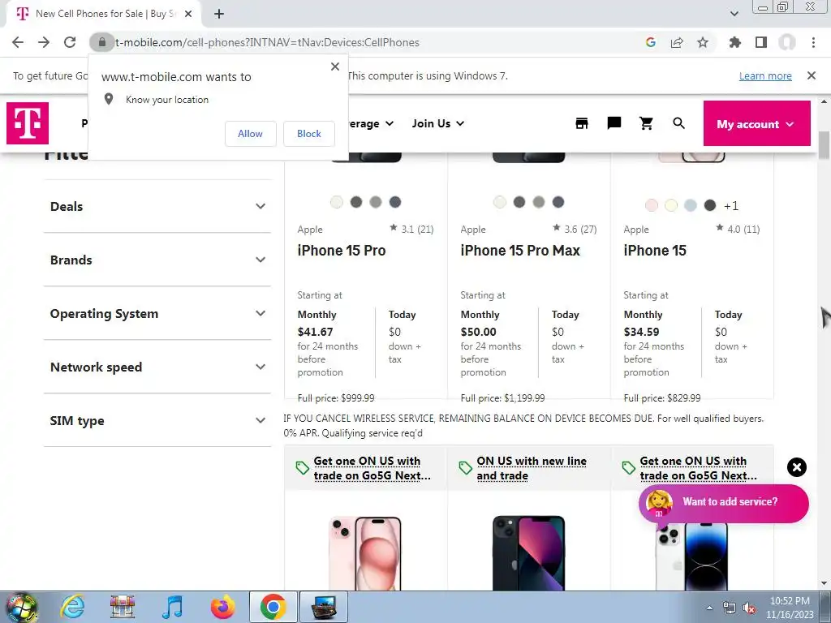
Task: Open the Chrome extensions puzzle icon
Action: click(734, 42)
